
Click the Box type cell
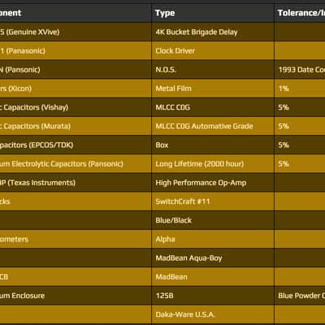213,145
